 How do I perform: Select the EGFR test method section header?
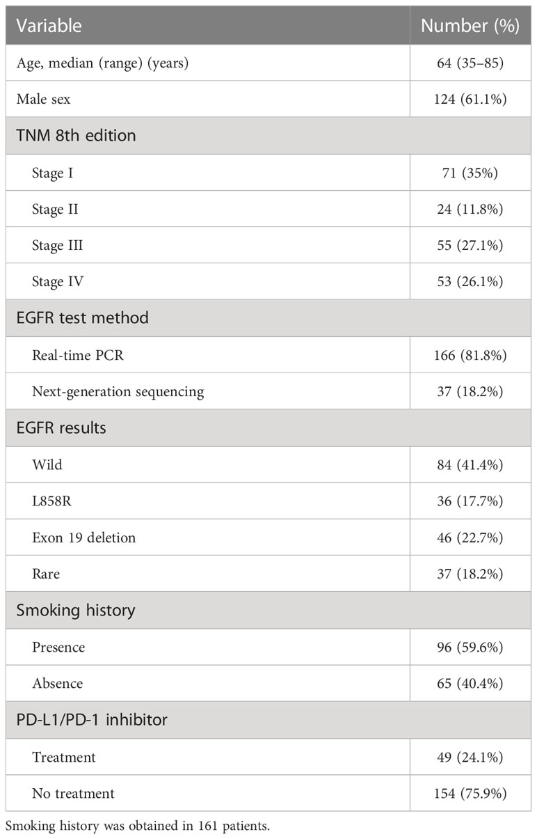click(82, 317)
